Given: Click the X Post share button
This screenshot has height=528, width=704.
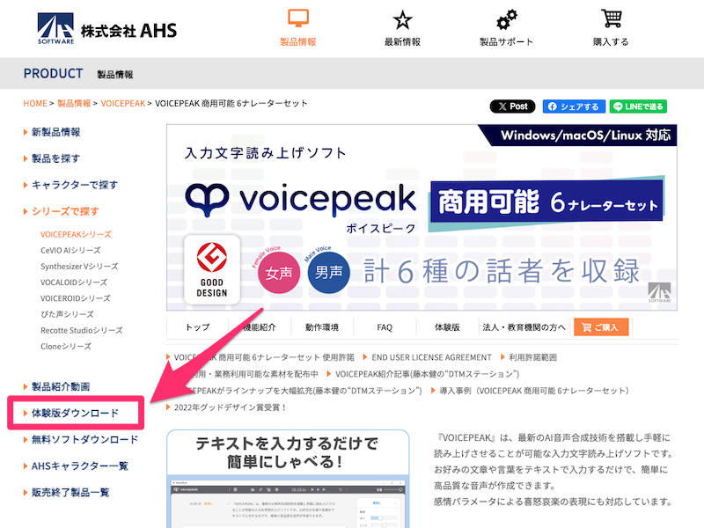Looking at the screenshot, I should click(512, 106).
